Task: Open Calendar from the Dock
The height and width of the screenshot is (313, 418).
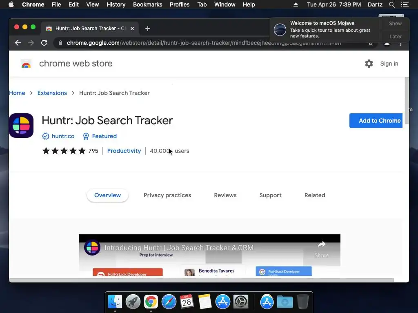Action: (x=187, y=302)
